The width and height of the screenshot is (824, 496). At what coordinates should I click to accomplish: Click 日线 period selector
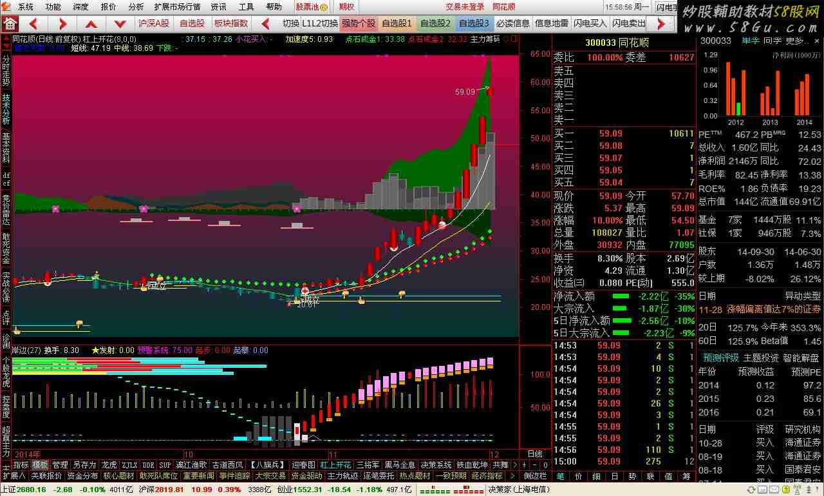pyautogui.click(x=535, y=453)
